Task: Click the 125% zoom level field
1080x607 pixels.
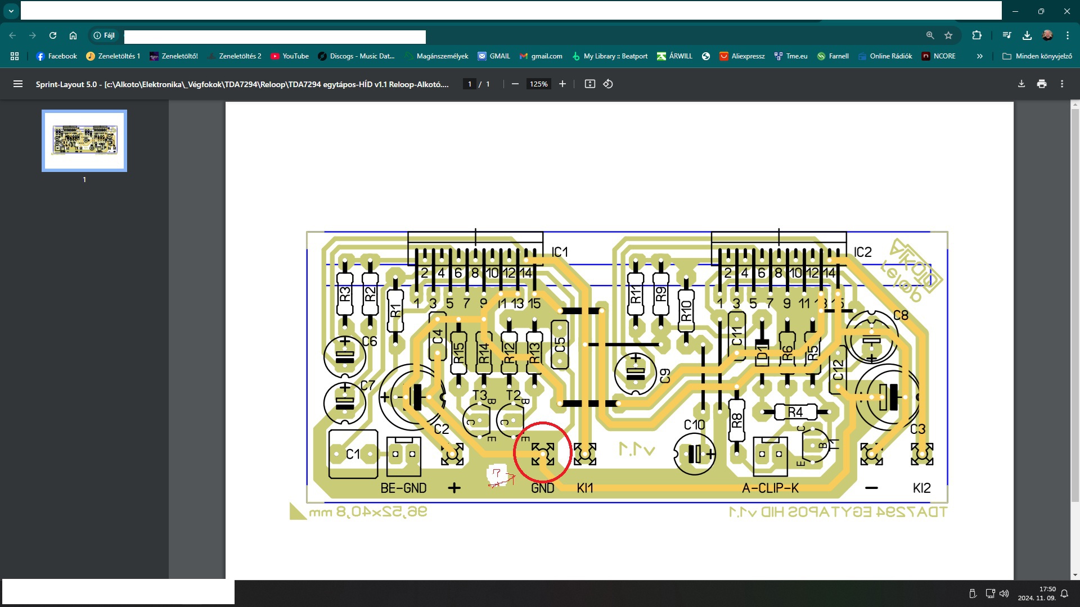Action: 538,84
